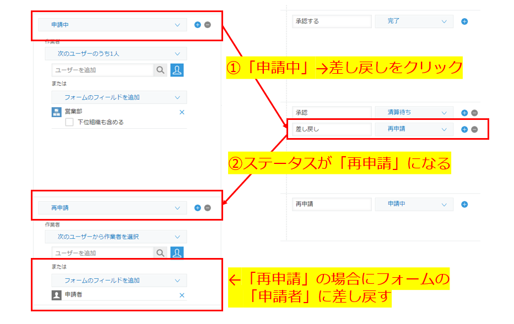The height and width of the screenshot is (324, 514).
Task: Open the user picker icon in upper section
Action: (177, 70)
